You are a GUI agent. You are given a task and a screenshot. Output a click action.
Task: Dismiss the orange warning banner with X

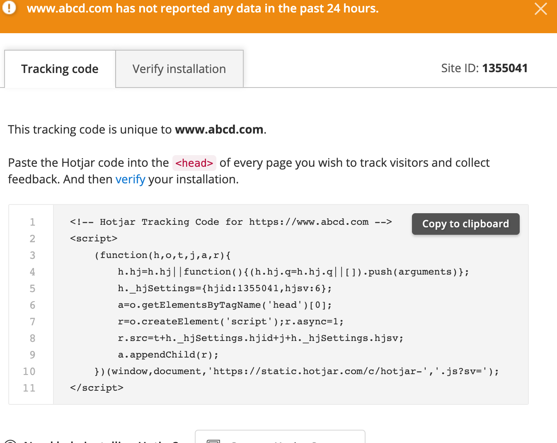pyautogui.click(x=541, y=9)
